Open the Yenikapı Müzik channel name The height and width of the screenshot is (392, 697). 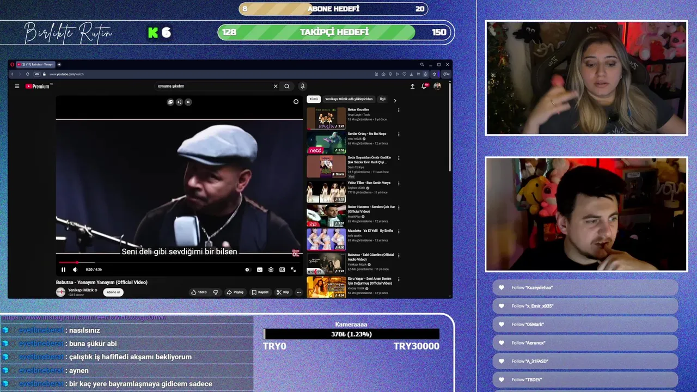81,290
